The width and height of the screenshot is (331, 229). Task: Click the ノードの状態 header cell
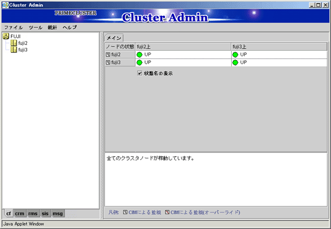(x=120, y=47)
